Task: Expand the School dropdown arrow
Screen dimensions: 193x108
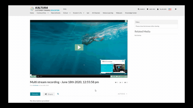Action: pos(70,13)
